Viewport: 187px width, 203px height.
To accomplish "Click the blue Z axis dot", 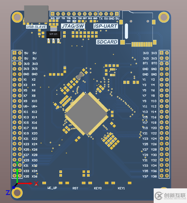I will click(14, 187).
